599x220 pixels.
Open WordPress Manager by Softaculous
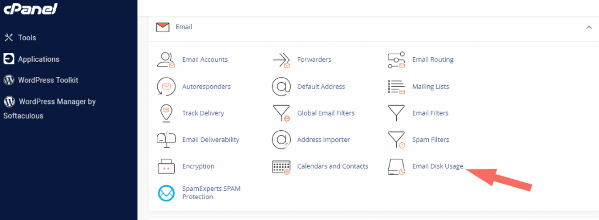(x=50, y=109)
